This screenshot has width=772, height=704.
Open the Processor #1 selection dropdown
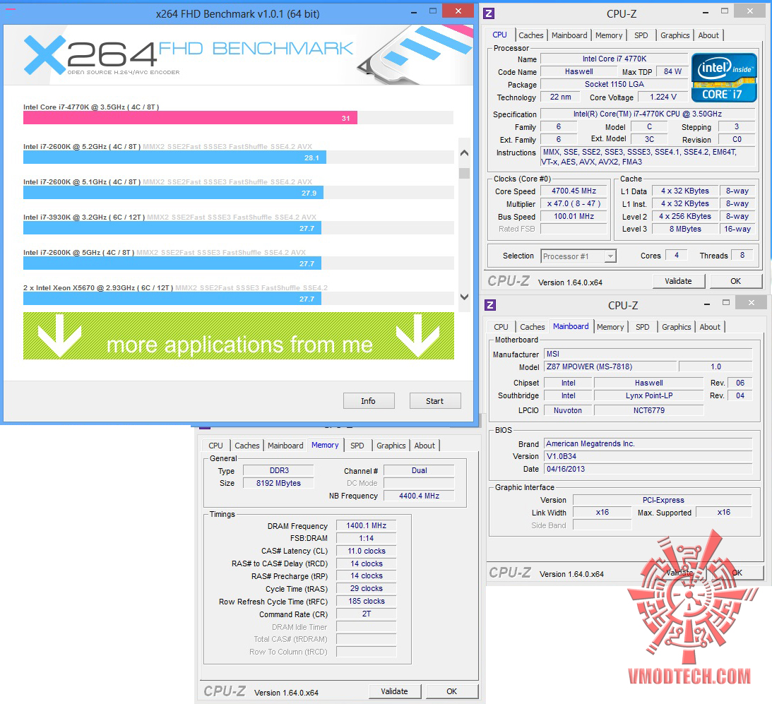[610, 256]
